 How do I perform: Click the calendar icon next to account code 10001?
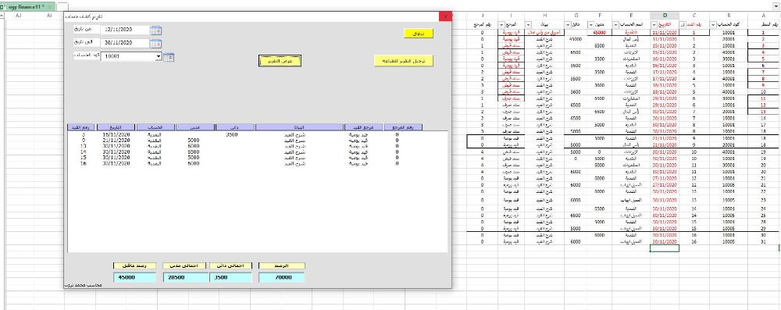point(169,57)
